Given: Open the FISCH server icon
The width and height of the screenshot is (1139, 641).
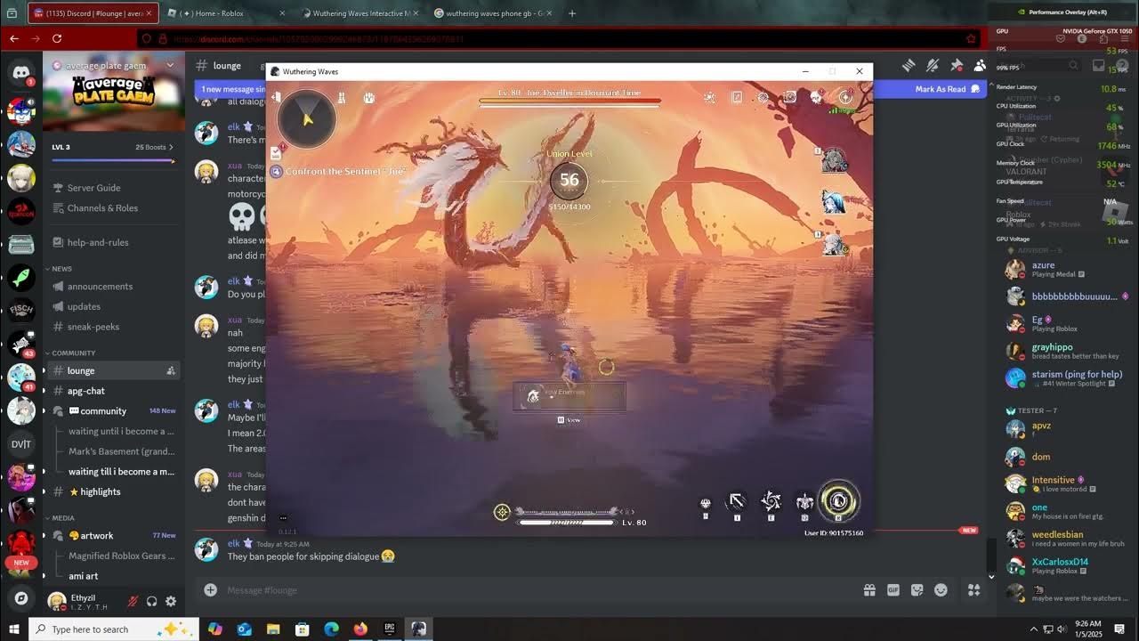Looking at the screenshot, I should point(21,311).
